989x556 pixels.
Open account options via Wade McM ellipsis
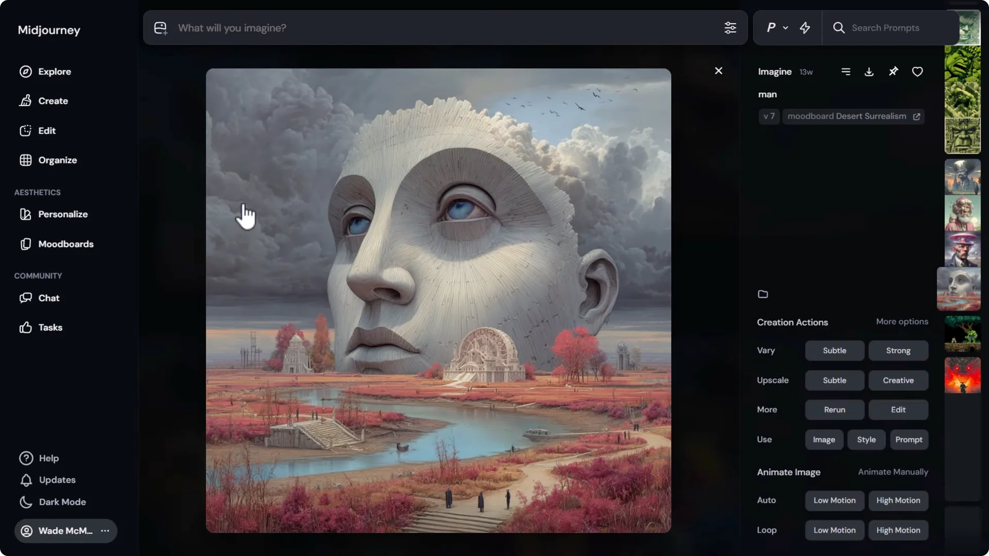(104, 531)
